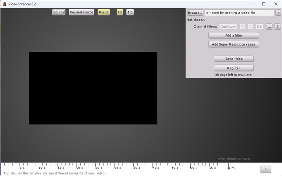Switch preview to Source view
Image resolution: width=282 pixels, height=176 pixels.
59,12
